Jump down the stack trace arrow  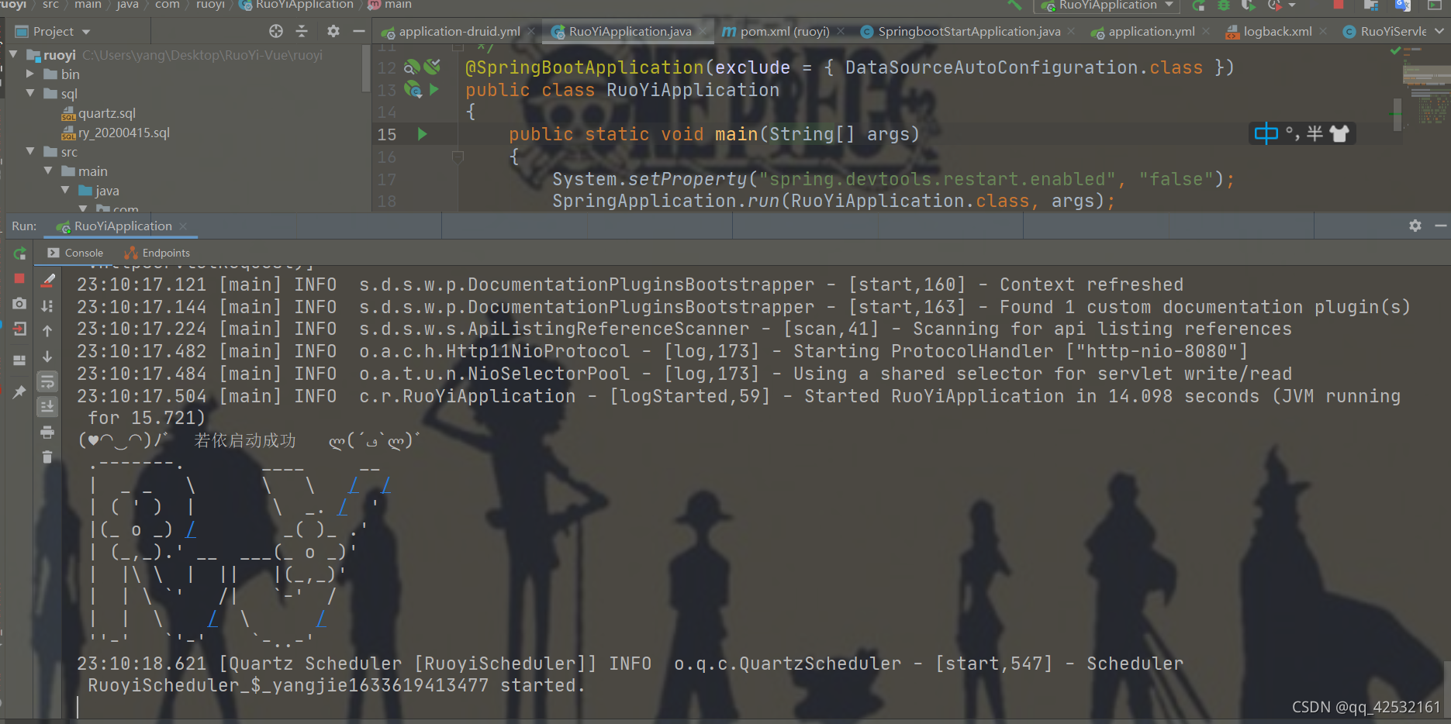pos(47,357)
